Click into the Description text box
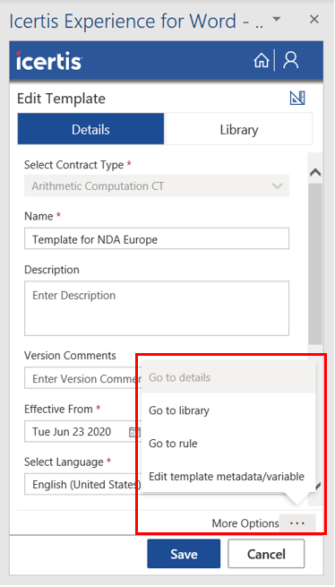Viewport: 335px width, 587px height. click(157, 308)
